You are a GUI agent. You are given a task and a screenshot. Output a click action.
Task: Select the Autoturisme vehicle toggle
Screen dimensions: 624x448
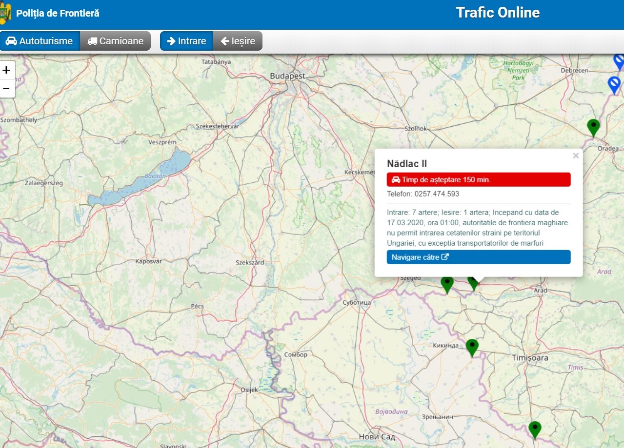click(x=40, y=41)
